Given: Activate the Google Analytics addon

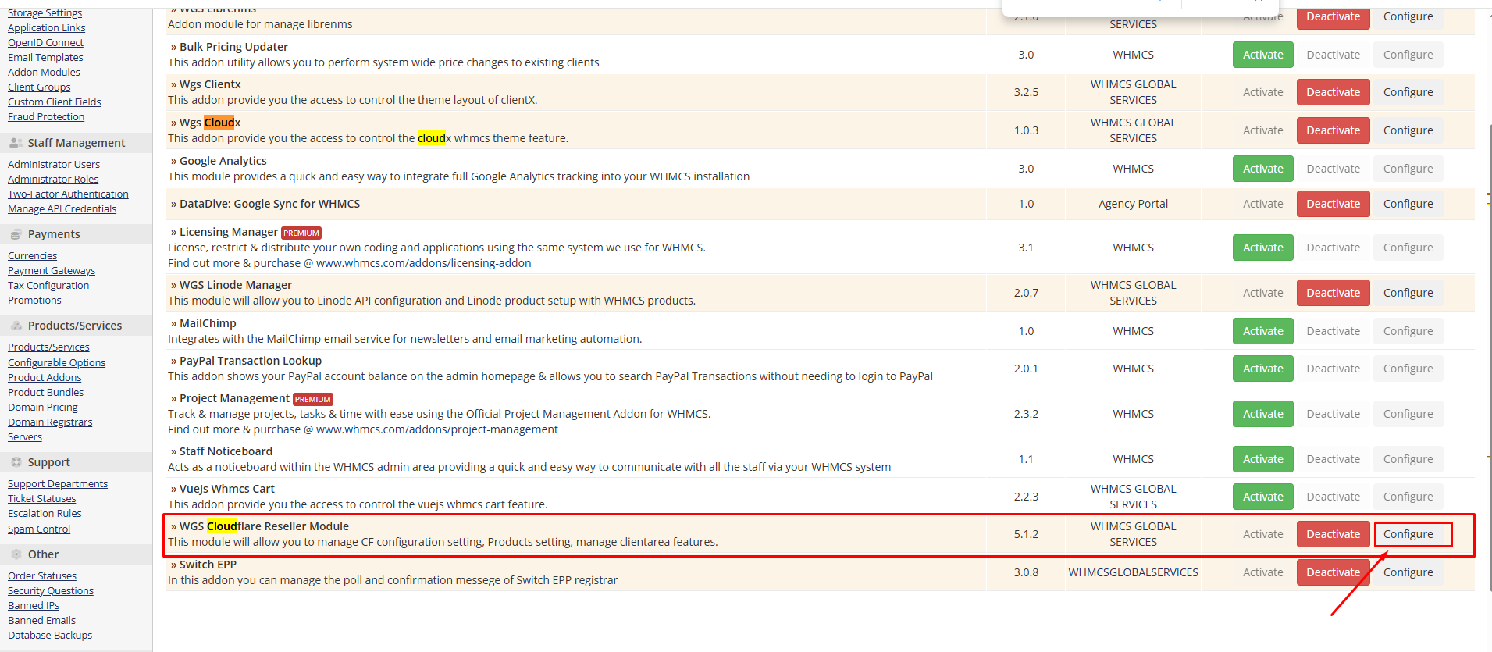Looking at the screenshot, I should pos(1262,169).
